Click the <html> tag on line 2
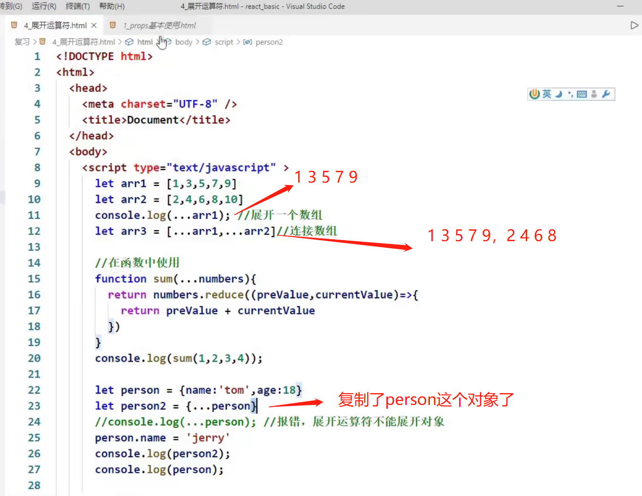This screenshot has width=642, height=496. pyautogui.click(x=75, y=72)
